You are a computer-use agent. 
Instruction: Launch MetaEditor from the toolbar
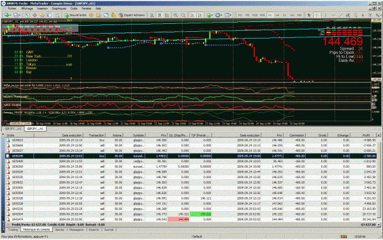91,15
